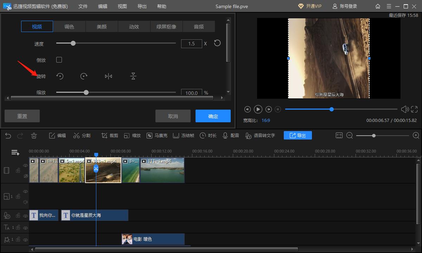
Task: Hide the subtitle track with its eye icon
Action: tap(25, 216)
